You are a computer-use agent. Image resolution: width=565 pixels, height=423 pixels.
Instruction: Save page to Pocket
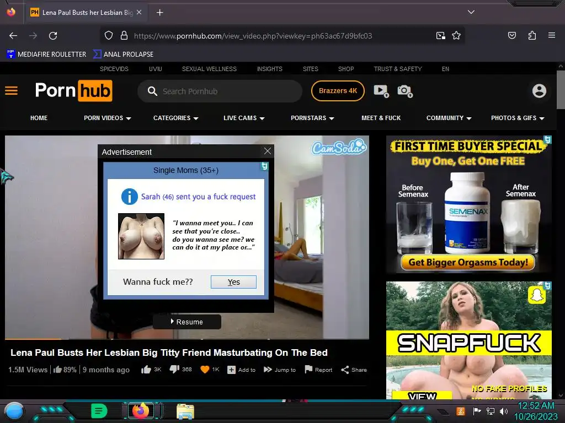(x=511, y=35)
